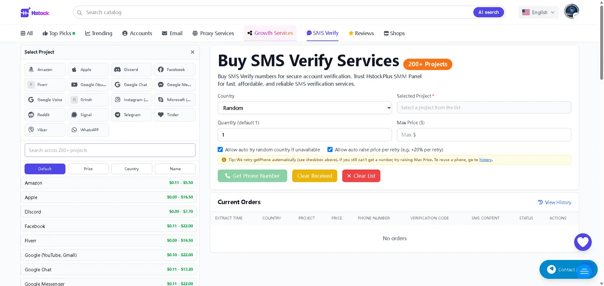Select the Microsoft project chip
604x286 pixels.
[x=175, y=100]
